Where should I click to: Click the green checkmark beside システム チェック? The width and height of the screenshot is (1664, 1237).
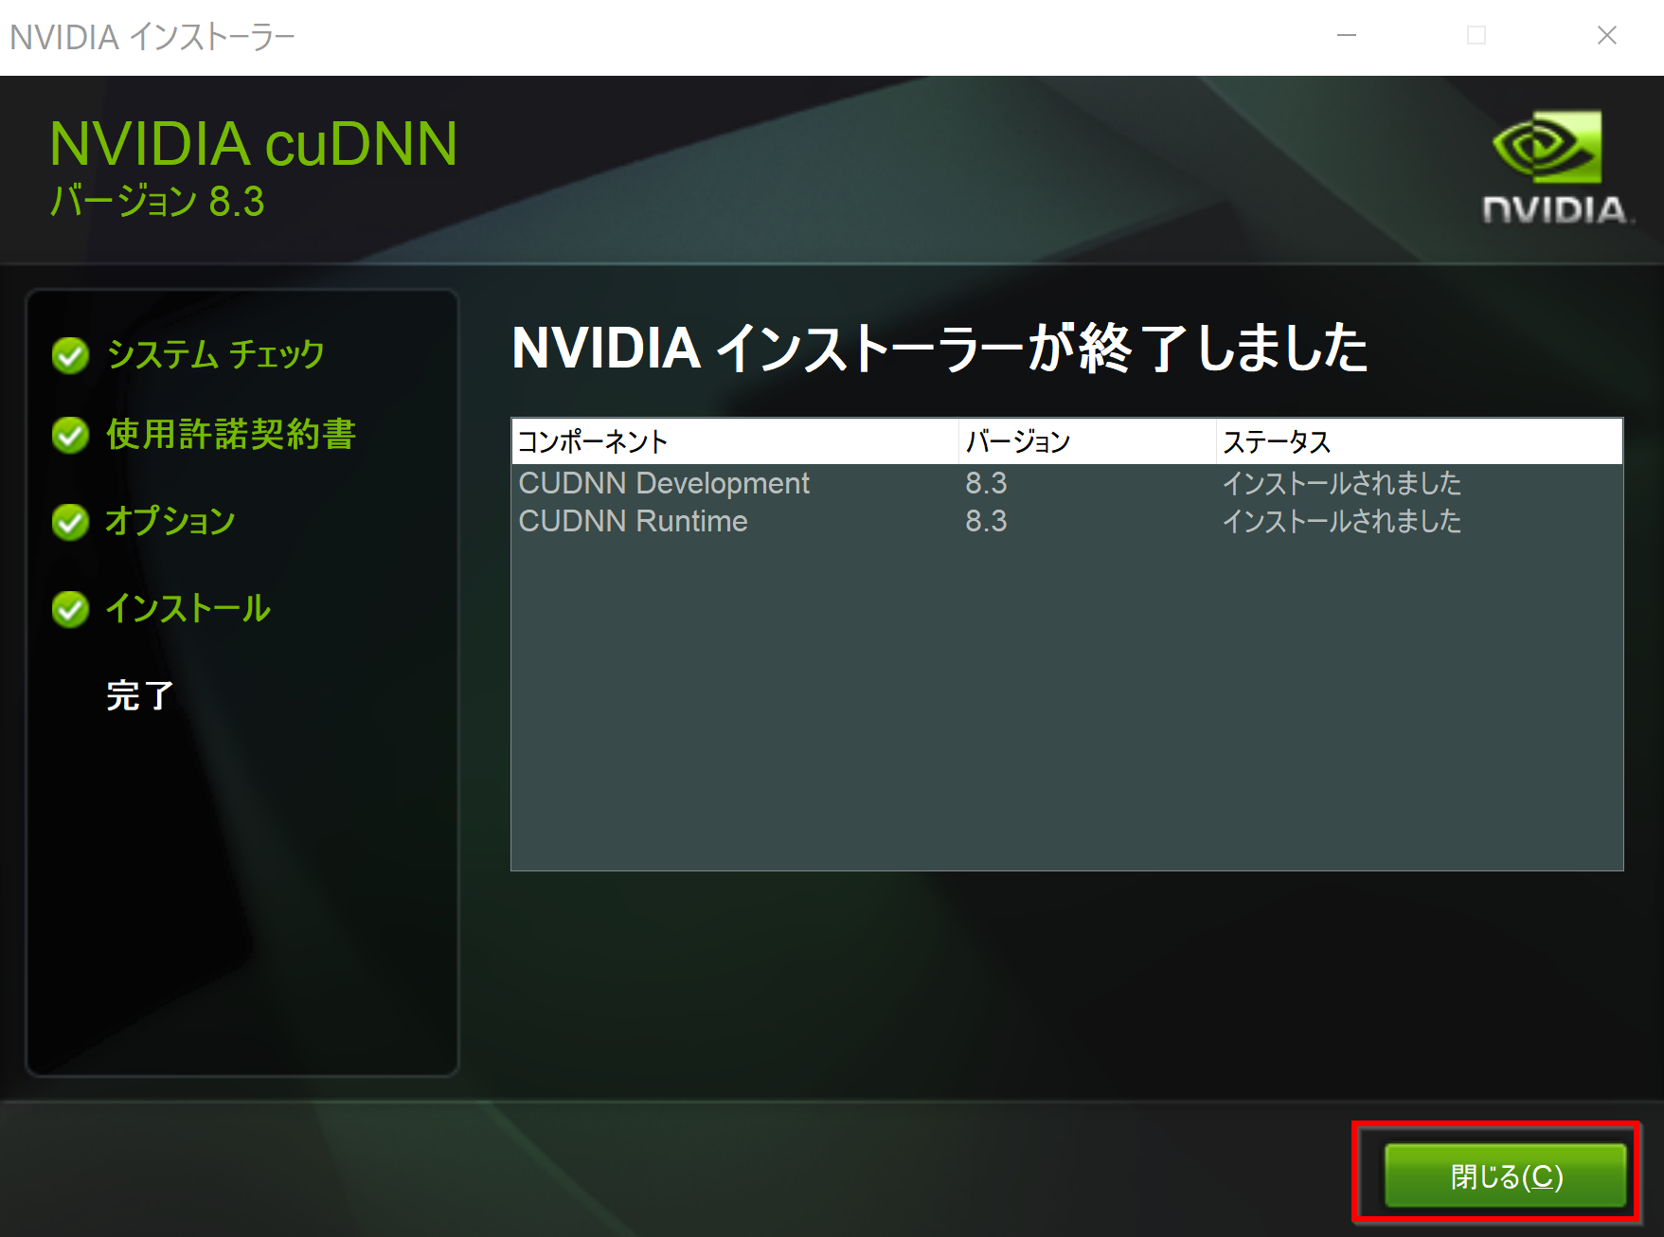click(70, 355)
